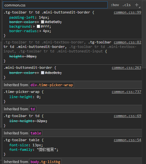Toggle the .cls element classes panel
The height and width of the screenshot is (164, 146).
[x=126, y=5]
